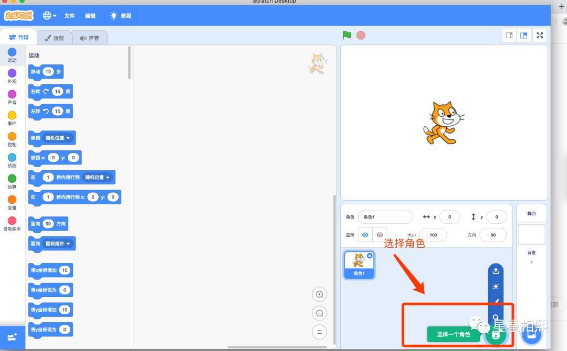This screenshot has width=567, height=351.
Task: Click the 0 value in 将y坐标设为 block
Action: (65, 330)
